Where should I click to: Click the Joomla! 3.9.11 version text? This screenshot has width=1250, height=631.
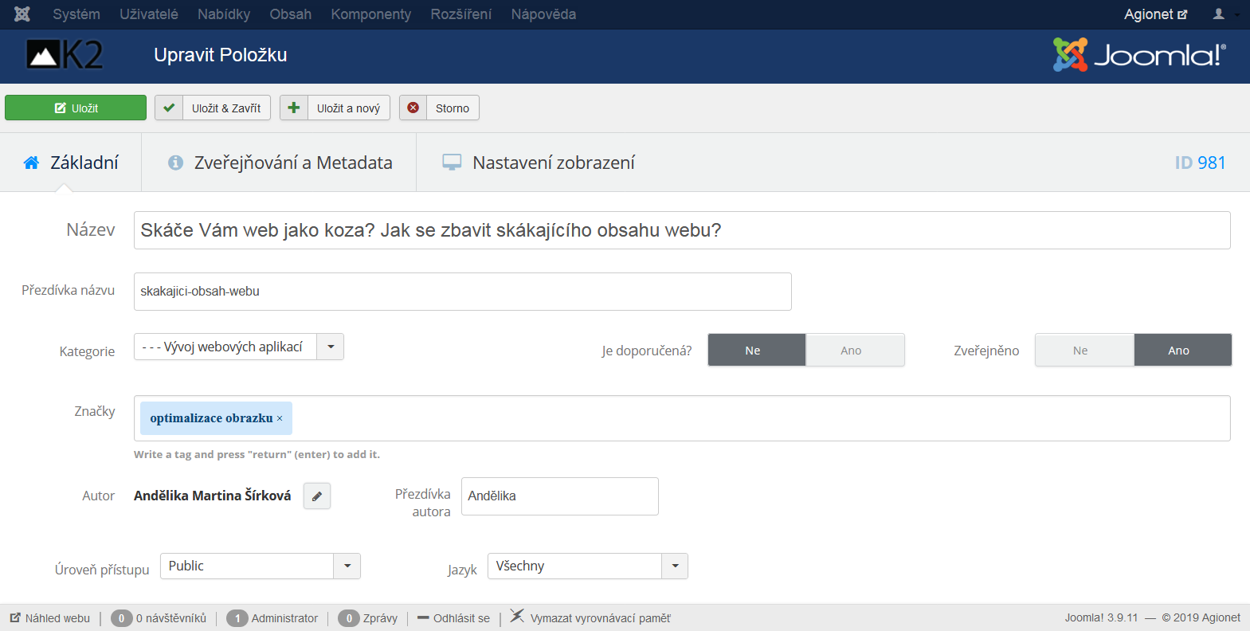[x=1102, y=618]
